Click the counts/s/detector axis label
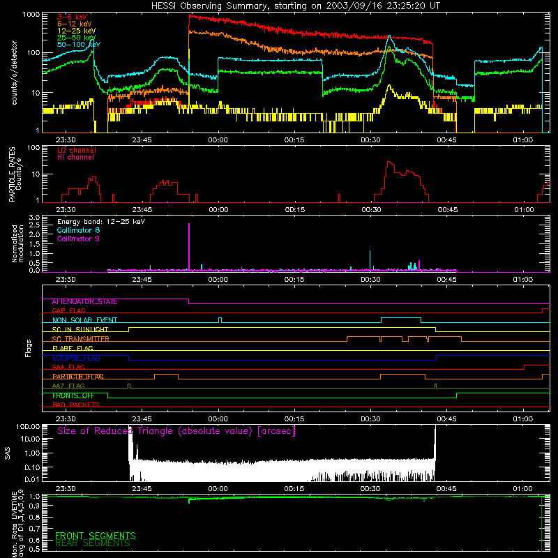This screenshot has width=558, height=558. pos(15,73)
